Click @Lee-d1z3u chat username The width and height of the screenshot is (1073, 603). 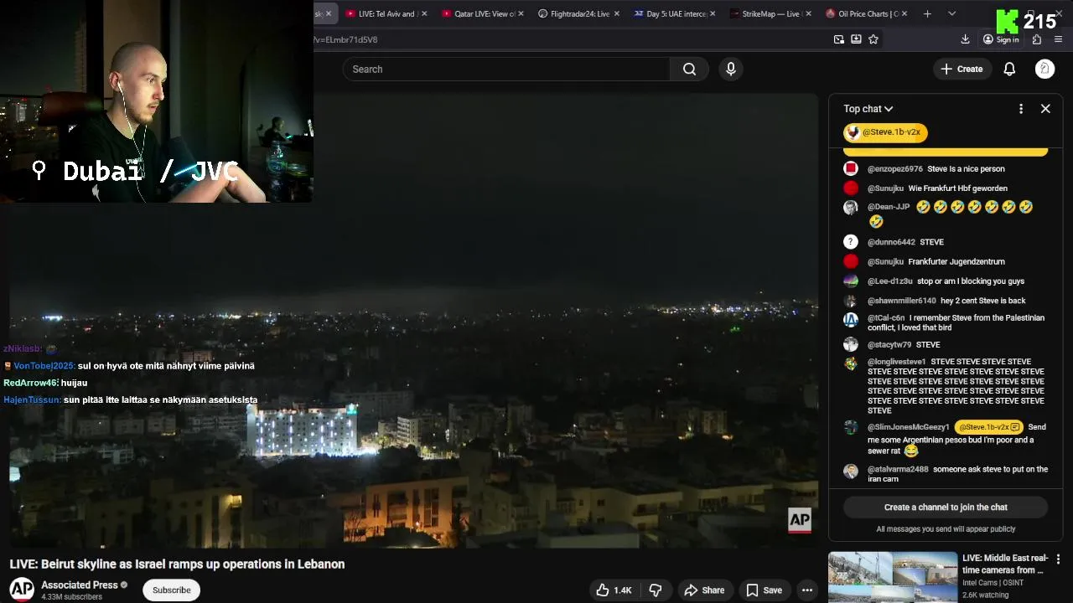point(889,281)
